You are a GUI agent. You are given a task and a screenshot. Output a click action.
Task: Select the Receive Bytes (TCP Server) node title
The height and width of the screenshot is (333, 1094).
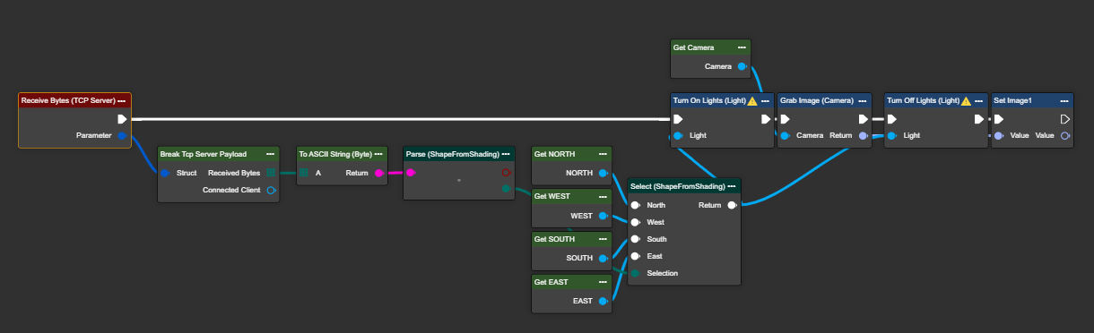click(x=67, y=100)
